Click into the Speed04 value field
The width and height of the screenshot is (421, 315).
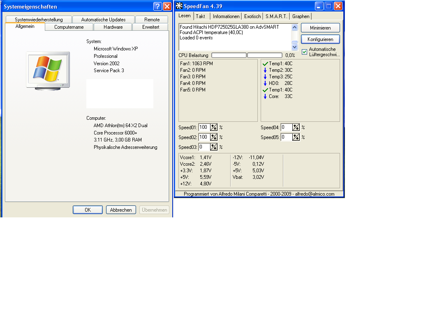click(x=287, y=127)
